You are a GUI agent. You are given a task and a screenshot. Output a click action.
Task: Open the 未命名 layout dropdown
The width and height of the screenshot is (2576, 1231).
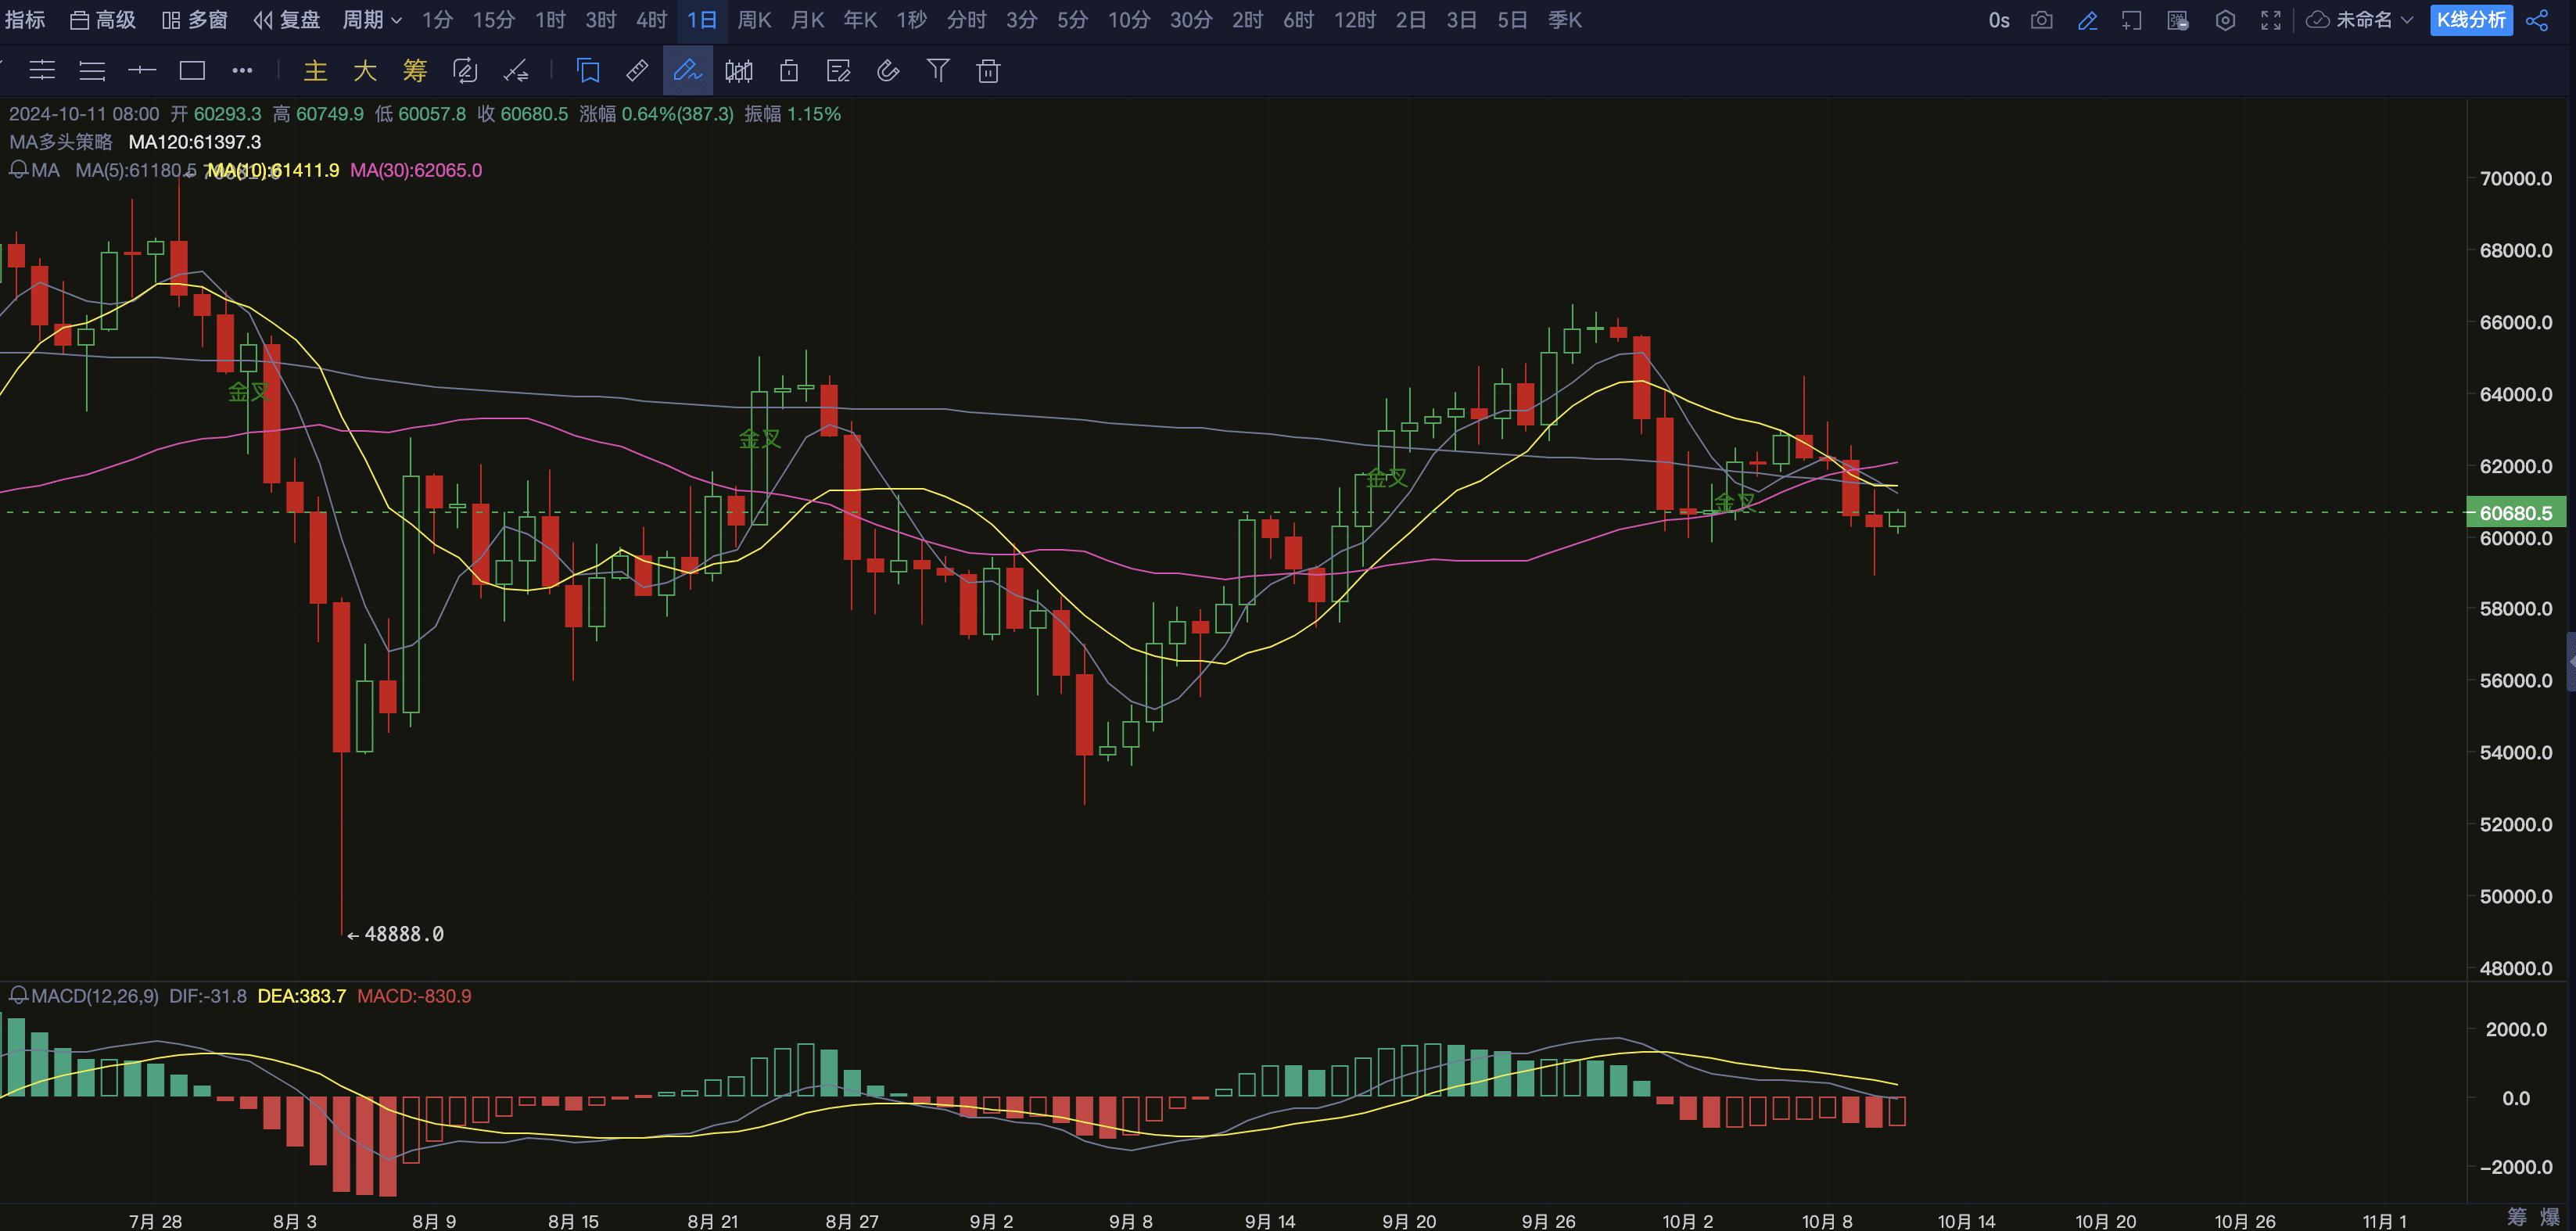click(2372, 20)
